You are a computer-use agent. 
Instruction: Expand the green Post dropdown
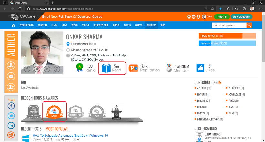[222, 17]
